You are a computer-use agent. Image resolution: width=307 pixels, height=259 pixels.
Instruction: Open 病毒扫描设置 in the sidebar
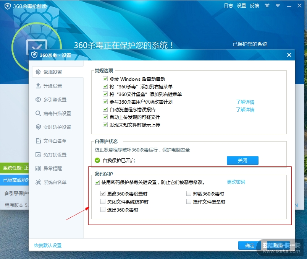pyautogui.click(x=58, y=113)
